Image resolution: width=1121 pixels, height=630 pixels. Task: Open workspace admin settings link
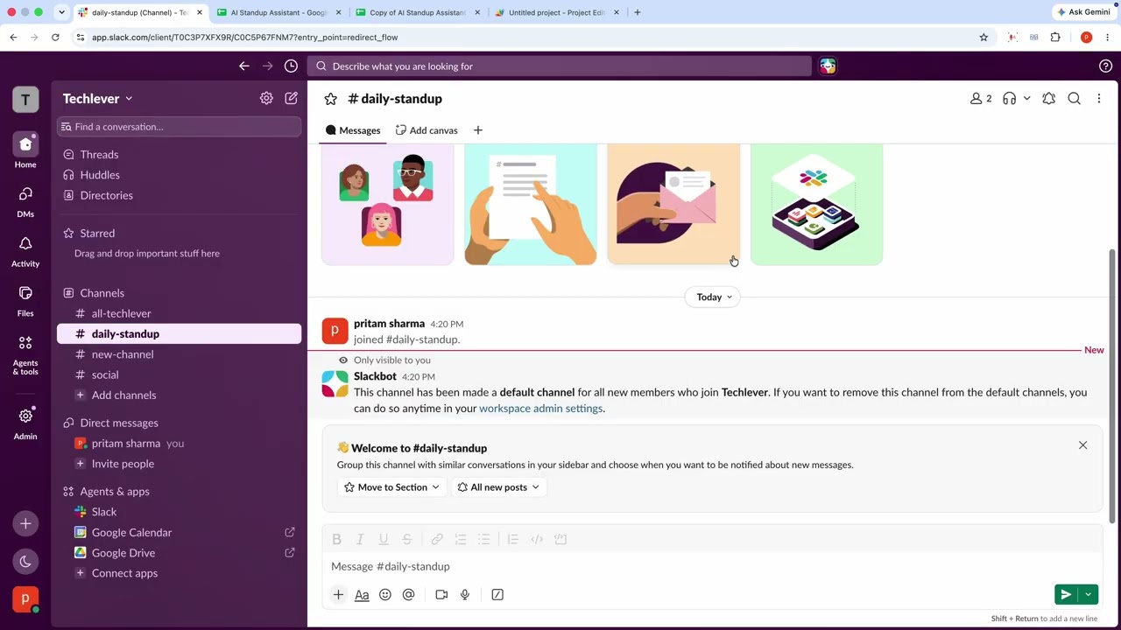click(x=540, y=409)
